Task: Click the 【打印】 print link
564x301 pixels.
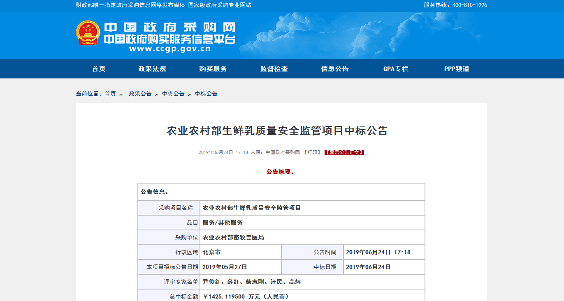Action: pyautogui.click(x=313, y=152)
